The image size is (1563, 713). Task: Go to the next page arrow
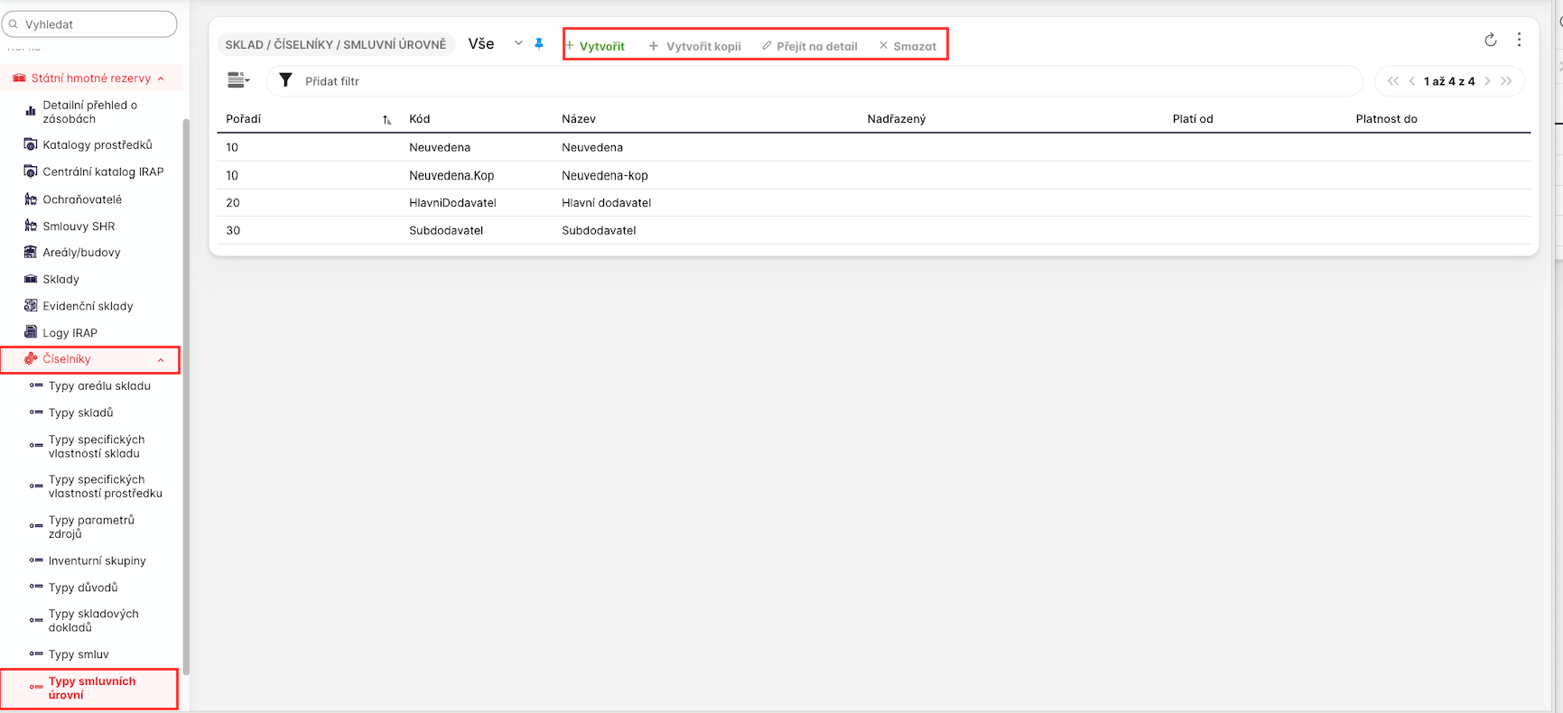tap(1487, 81)
